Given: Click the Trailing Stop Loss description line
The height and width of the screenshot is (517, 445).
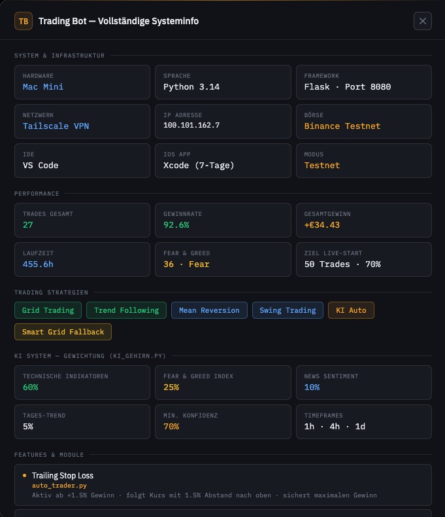Looking at the screenshot, I should [x=205, y=495].
